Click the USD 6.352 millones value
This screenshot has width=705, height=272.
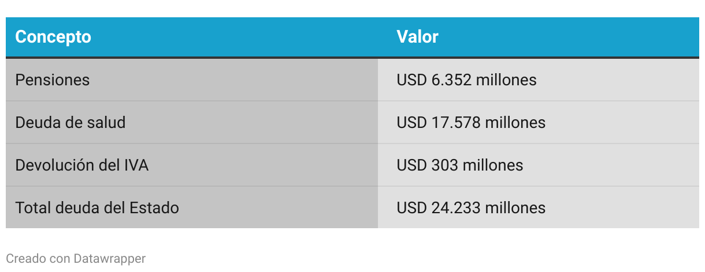466,80
